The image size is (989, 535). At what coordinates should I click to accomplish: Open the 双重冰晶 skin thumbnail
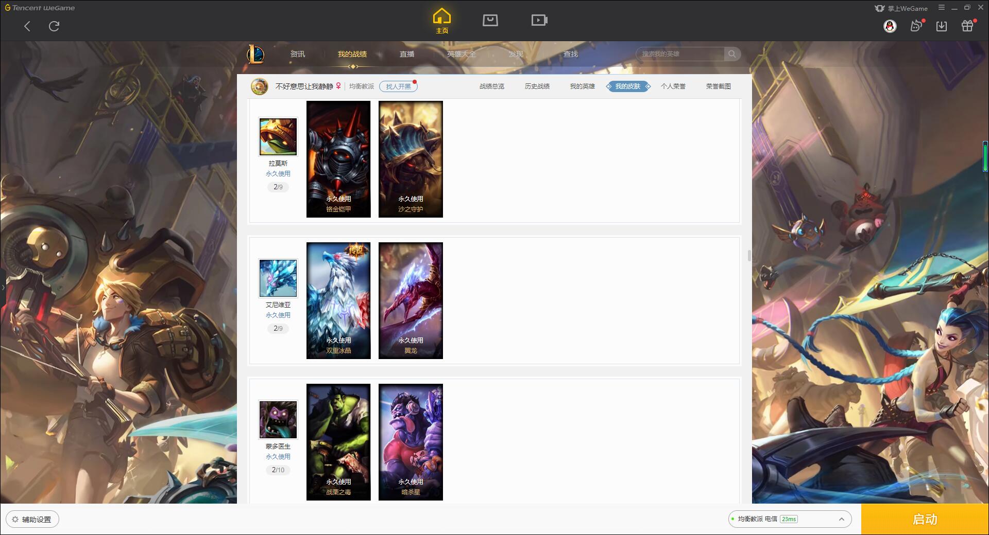click(338, 300)
